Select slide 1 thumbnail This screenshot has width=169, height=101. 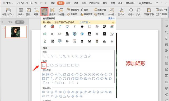pyautogui.click(x=16, y=32)
